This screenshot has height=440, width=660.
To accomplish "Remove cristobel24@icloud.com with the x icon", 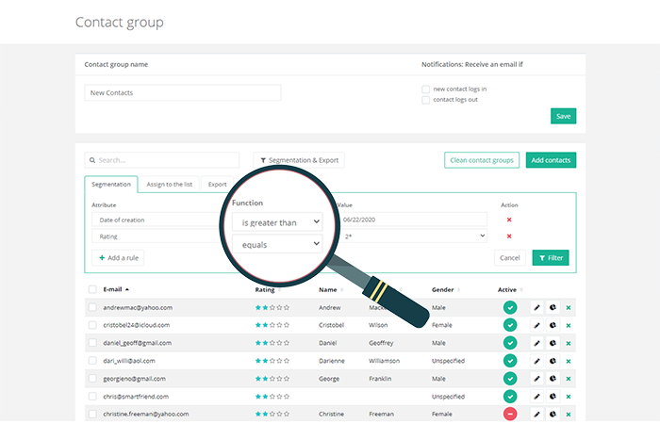I will (x=569, y=326).
